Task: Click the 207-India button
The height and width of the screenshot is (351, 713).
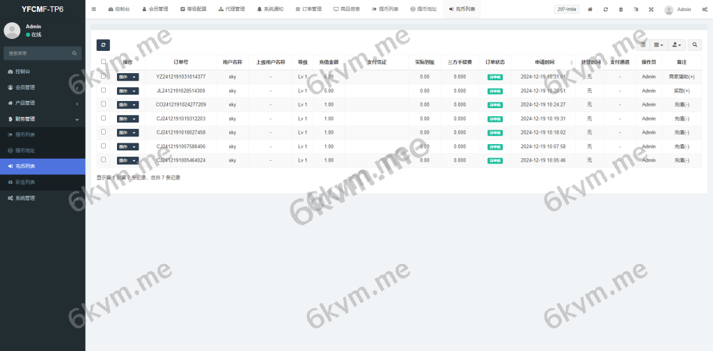Action: [566, 9]
